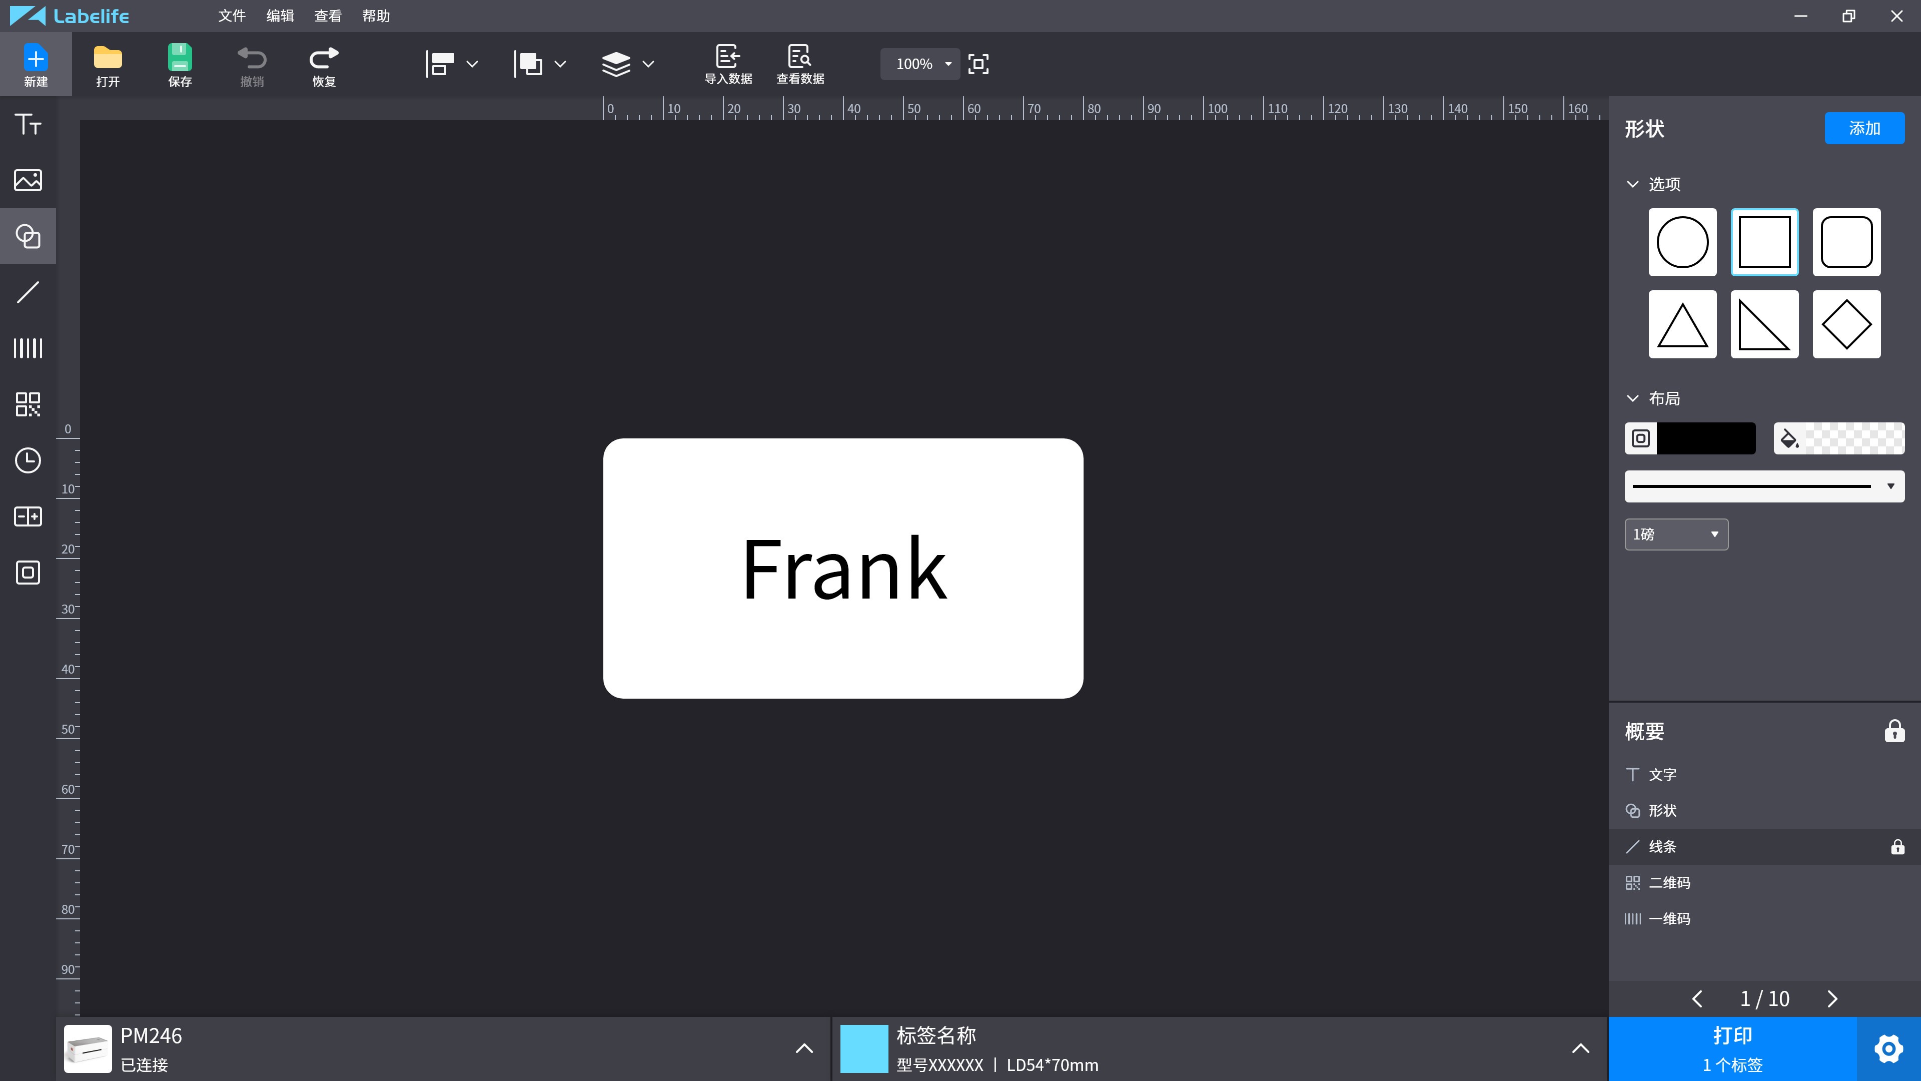Screen dimensions: 1921x1081
Task: Click the black border color swatch
Action: [x=1706, y=438]
